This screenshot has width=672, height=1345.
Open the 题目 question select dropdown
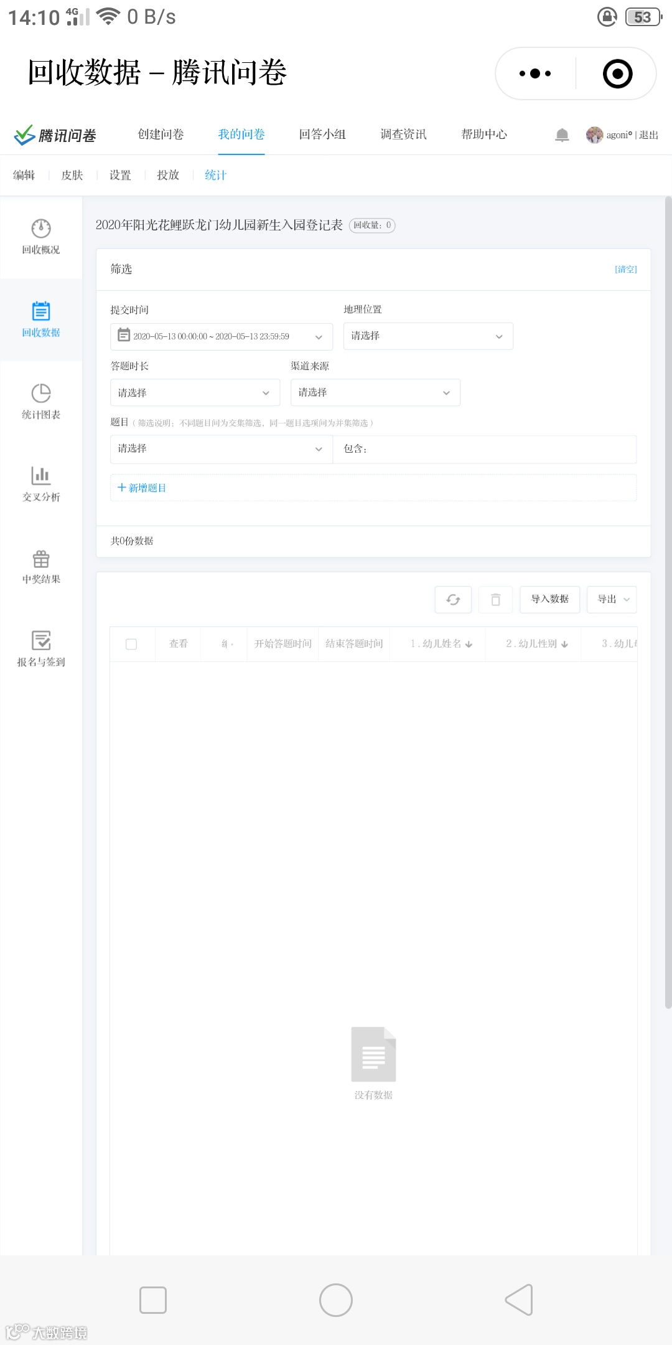[222, 449]
